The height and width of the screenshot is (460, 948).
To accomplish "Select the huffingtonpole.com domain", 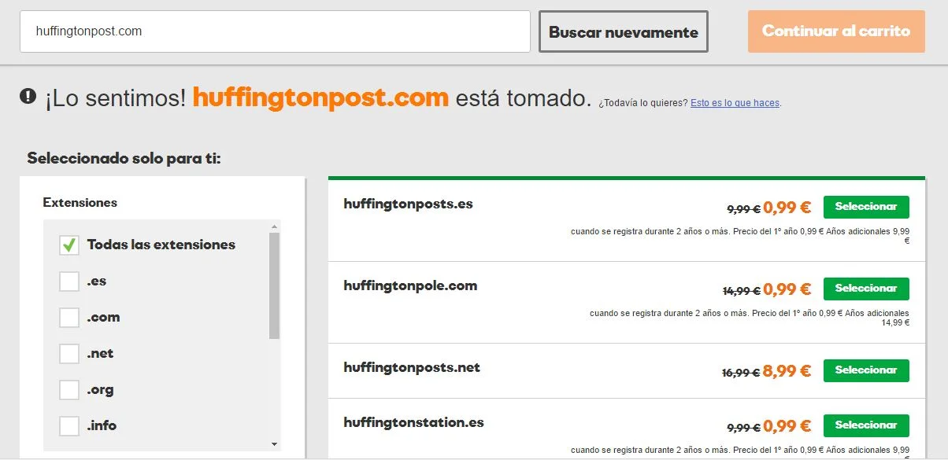I will 866,289.
